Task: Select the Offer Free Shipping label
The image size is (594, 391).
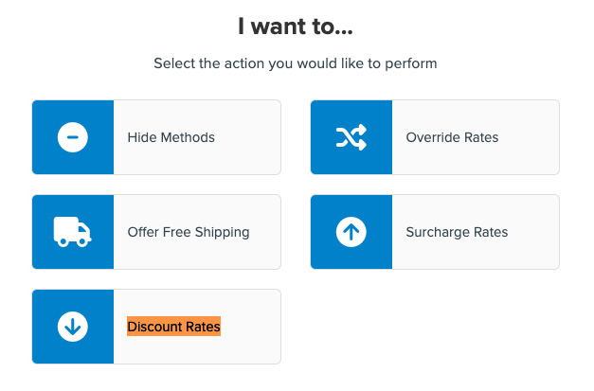Action: (x=189, y=232)
